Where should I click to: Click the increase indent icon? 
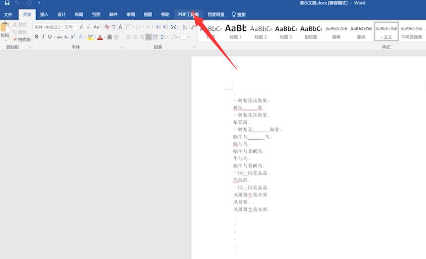(x=165, y=27)
